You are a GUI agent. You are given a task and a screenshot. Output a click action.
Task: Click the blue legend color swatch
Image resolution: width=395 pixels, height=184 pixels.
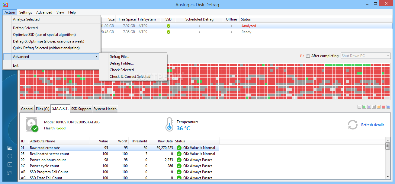[x=388, y=107]
